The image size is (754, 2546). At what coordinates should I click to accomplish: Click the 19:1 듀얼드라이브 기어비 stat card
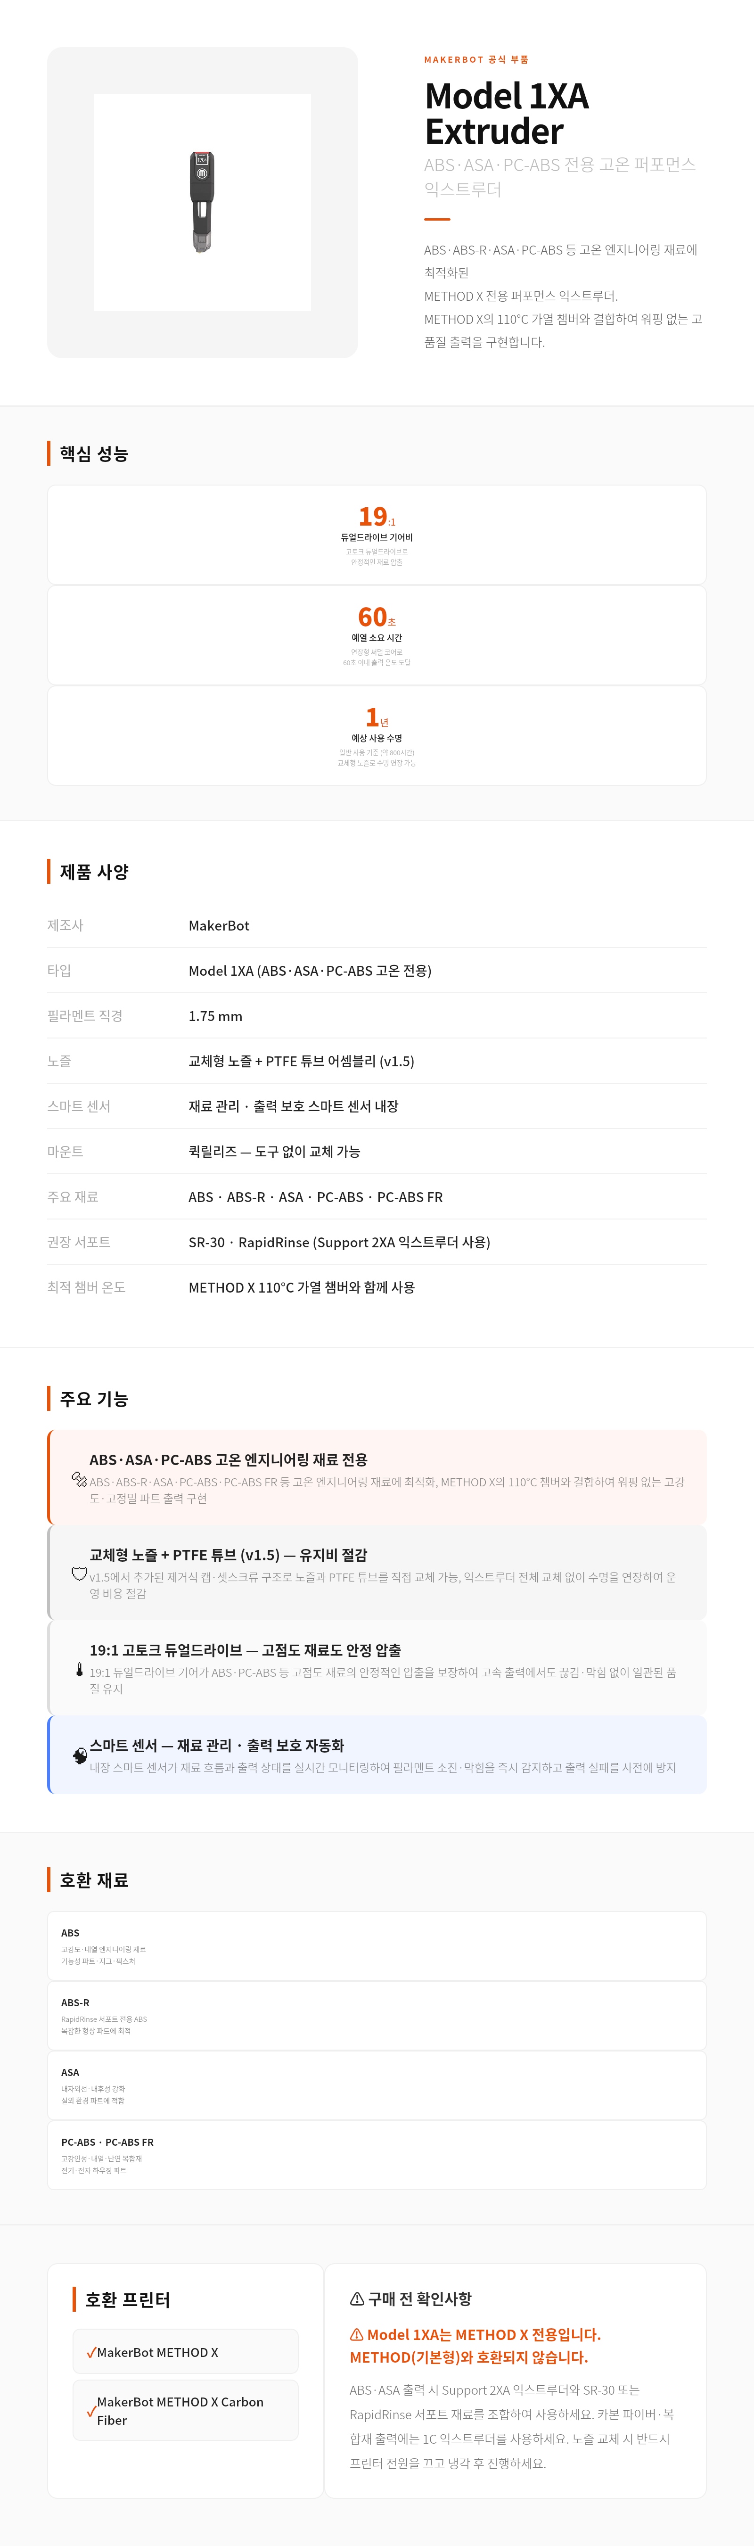pyautogui.click(x=377, y=535)
